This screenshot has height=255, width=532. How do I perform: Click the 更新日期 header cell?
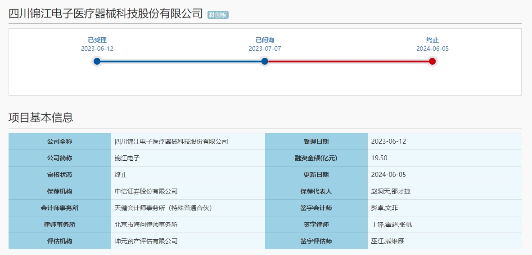(316, 175)
